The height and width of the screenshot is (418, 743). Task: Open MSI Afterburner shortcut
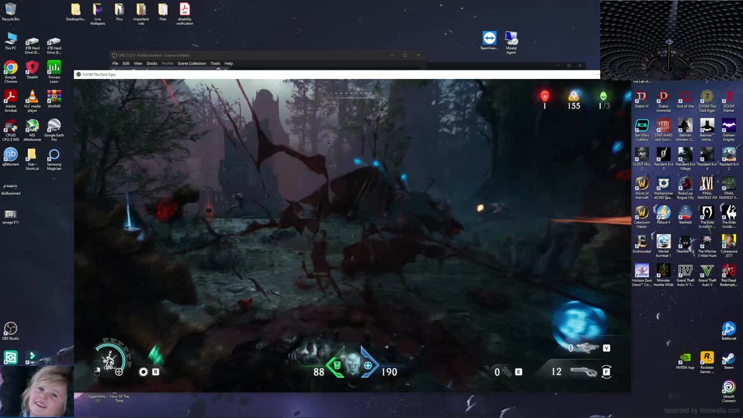tap(32, 130)
